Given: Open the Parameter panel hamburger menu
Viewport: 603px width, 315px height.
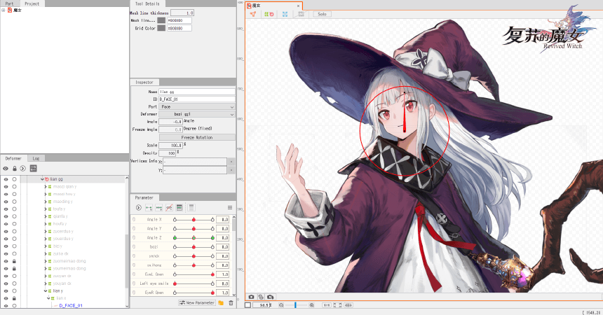Looking at the screenshot, I should click(x=230, y=208).
